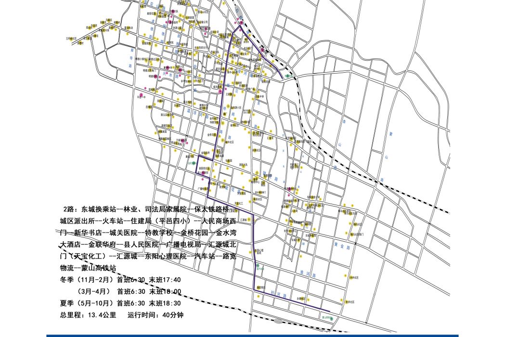Click the "夏季（5月-10月）" schedule label

87,303
